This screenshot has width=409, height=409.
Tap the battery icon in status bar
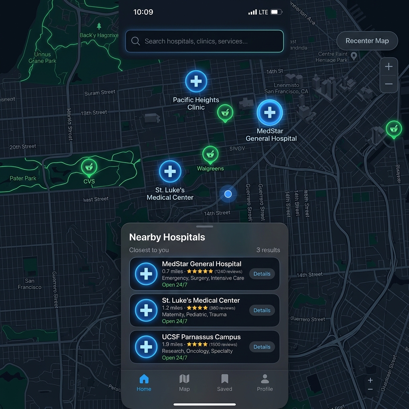click(x=276, y=12)
